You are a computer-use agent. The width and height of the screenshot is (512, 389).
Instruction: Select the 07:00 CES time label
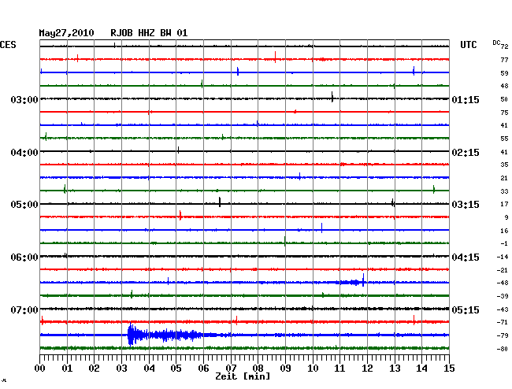(24, 309)
